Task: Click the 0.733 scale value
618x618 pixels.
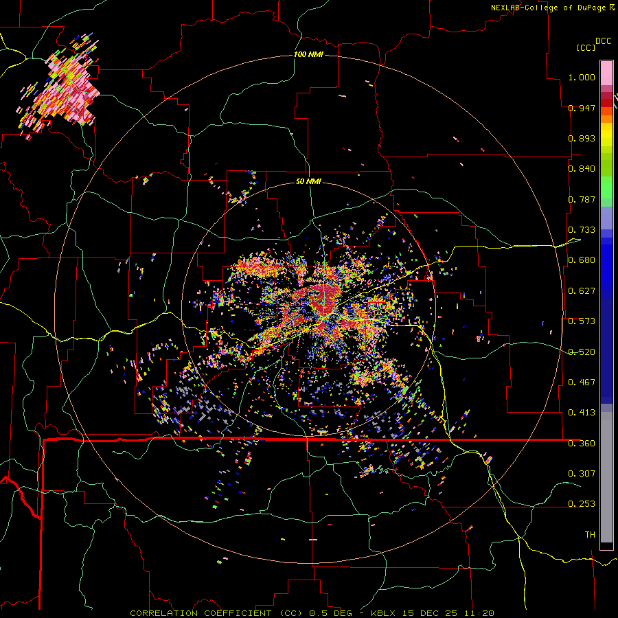Action: (582, 230)
